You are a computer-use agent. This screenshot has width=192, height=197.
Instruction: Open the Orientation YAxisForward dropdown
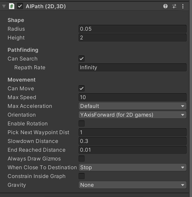133,115
